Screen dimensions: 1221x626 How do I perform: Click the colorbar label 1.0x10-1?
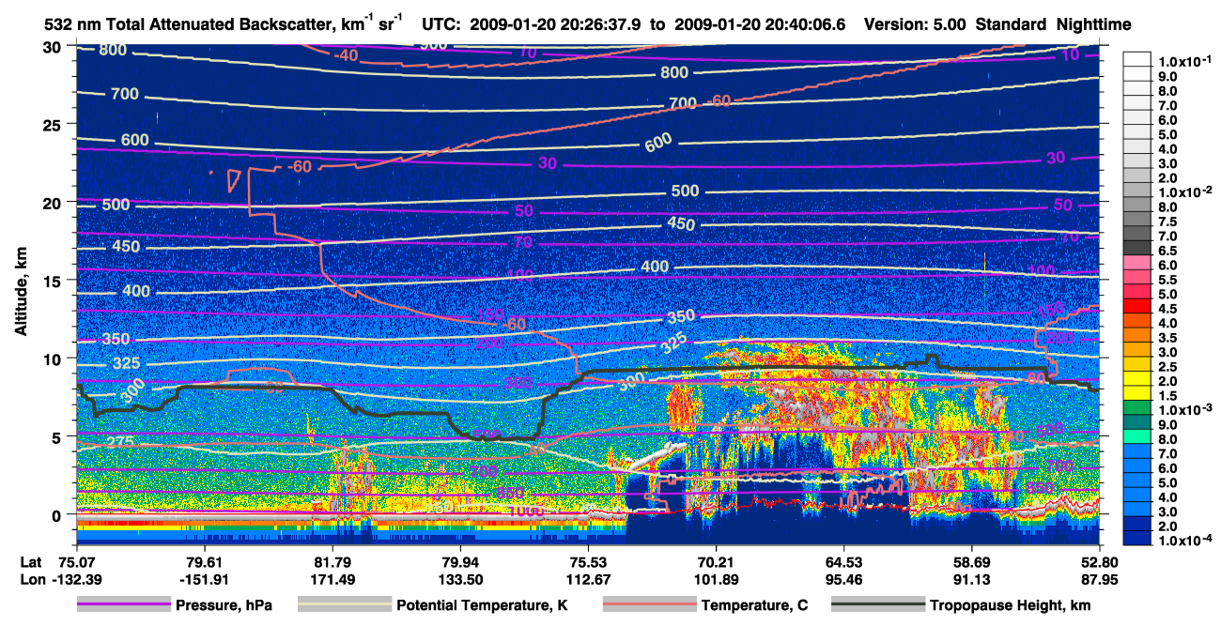click(1187, 62)
